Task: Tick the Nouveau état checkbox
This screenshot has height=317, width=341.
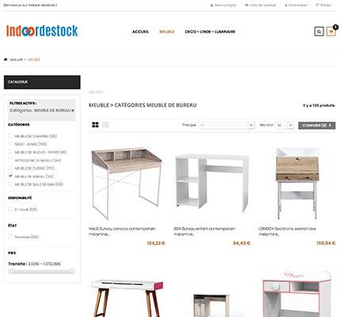Action: coord(10,236)
